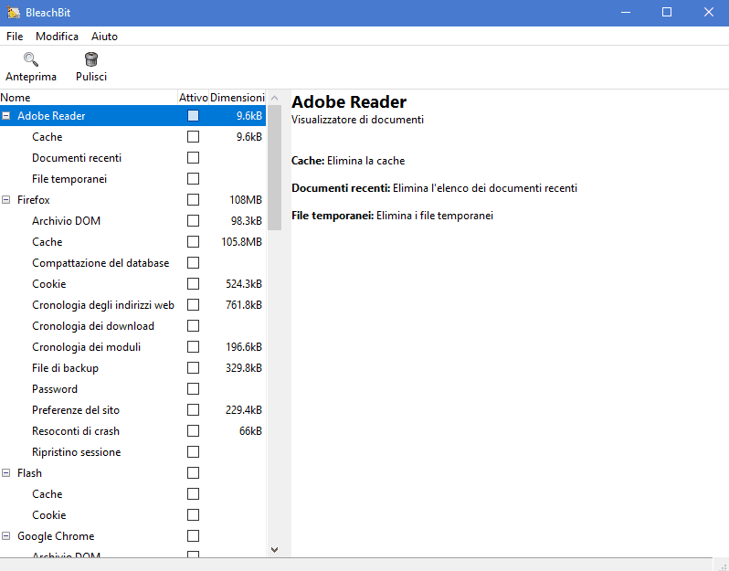Screen dimensions: 729x571
Task: Click the scrollbar down arrow
Action: pos(274,549)
